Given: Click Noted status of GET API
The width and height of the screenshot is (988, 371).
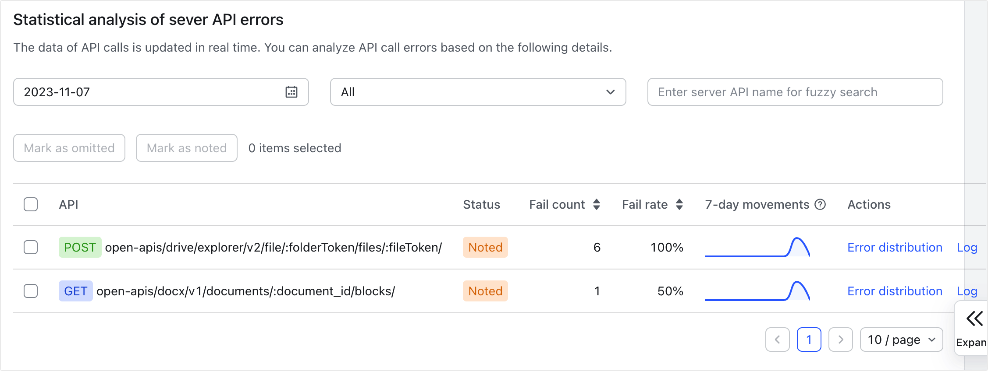Looking at the screenshot, I should point(485,291).
